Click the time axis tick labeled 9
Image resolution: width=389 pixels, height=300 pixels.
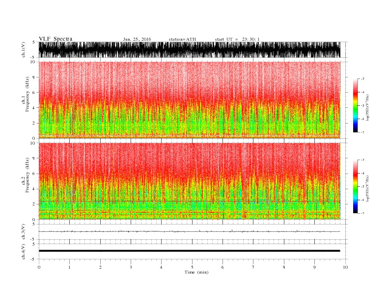click(x=314, y=267)
